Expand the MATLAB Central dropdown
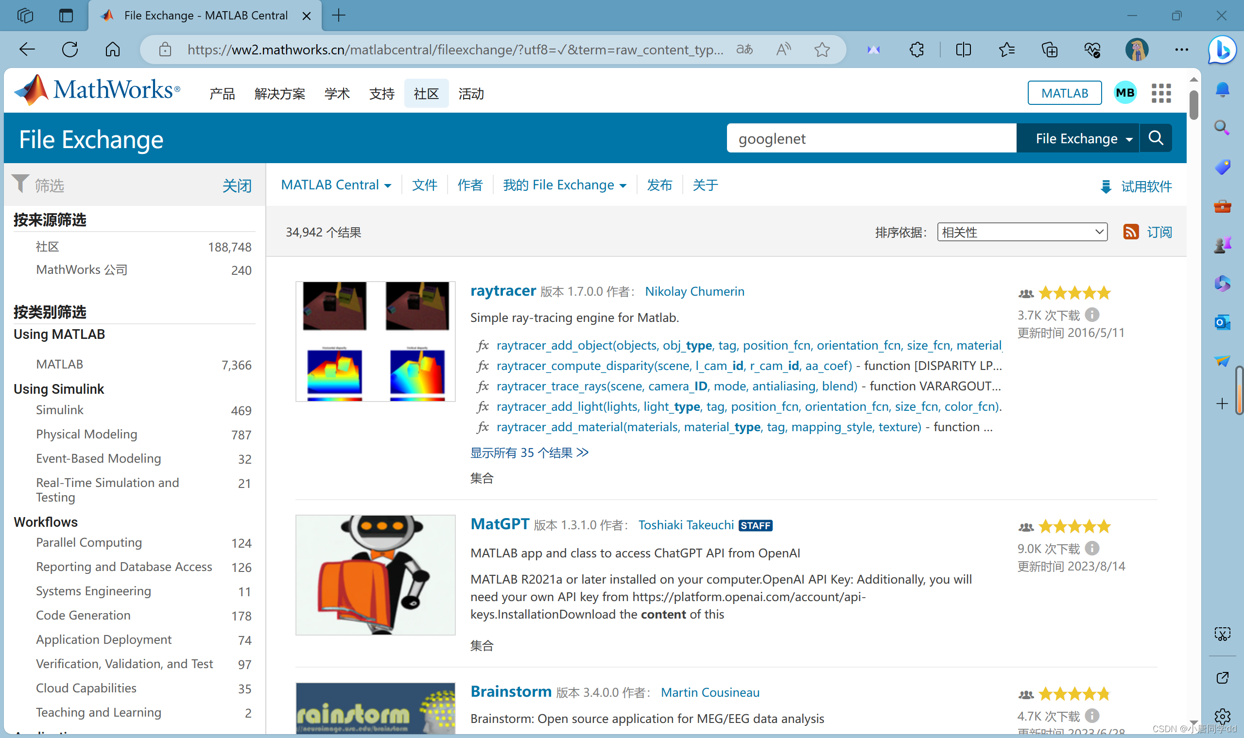 coord(336,184)
